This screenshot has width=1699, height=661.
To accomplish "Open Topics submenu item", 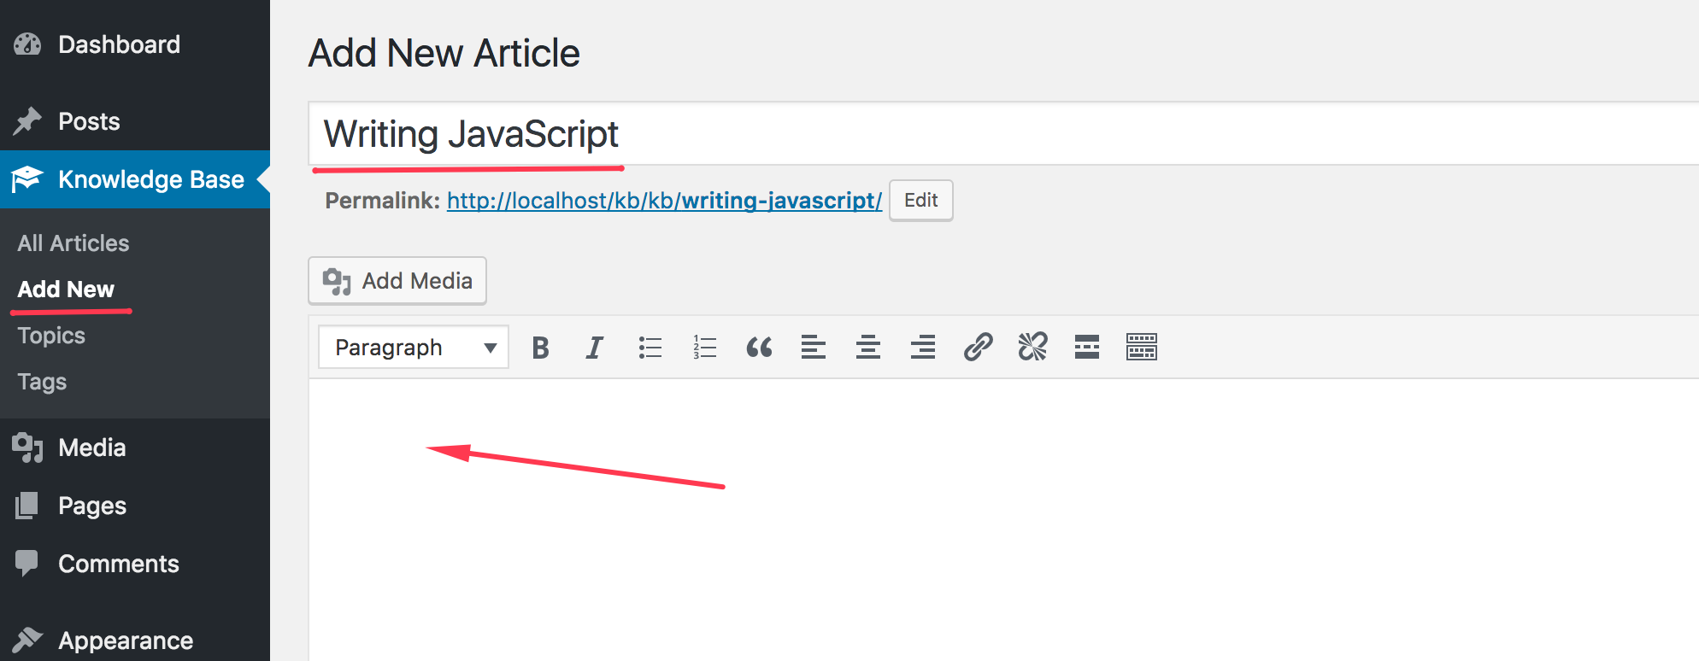I will coord(51,336).
